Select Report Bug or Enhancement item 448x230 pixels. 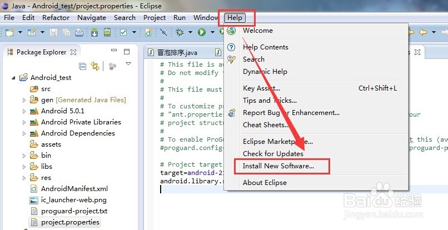tap(316, 113)
